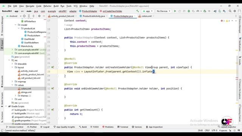
Task: Toggle Build Variants tool window stripe
Action: 2,99
